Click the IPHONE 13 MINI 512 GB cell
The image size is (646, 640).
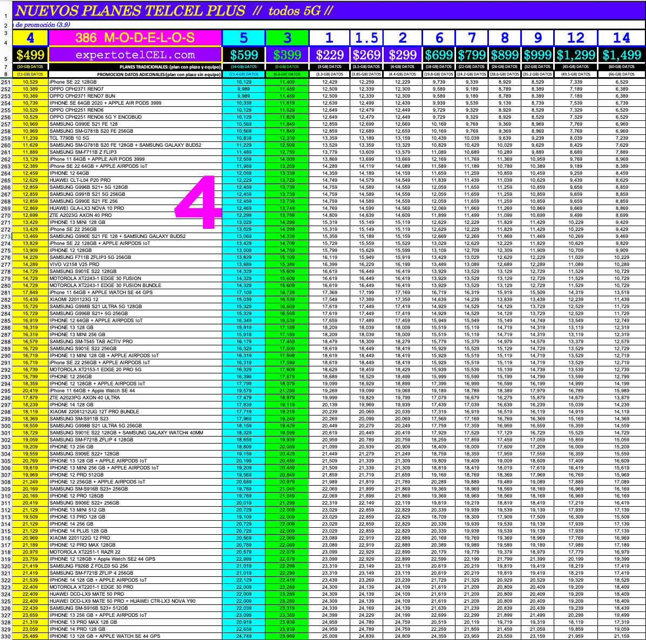click(135, 510)
